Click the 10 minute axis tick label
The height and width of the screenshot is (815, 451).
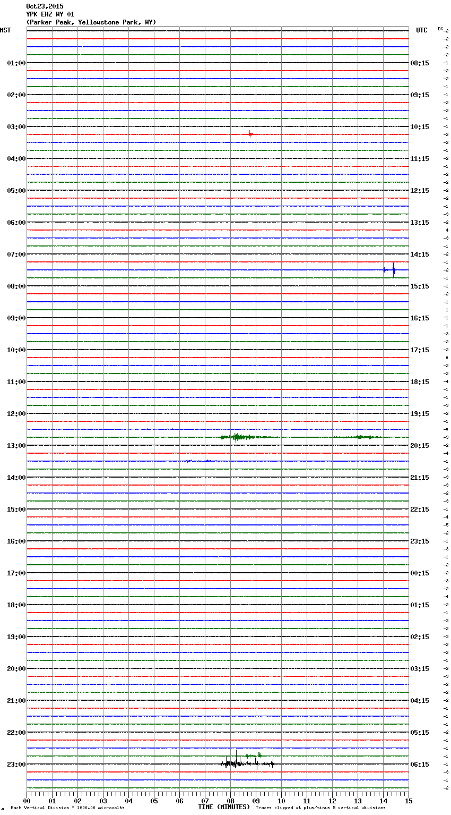tap(281, 801)
